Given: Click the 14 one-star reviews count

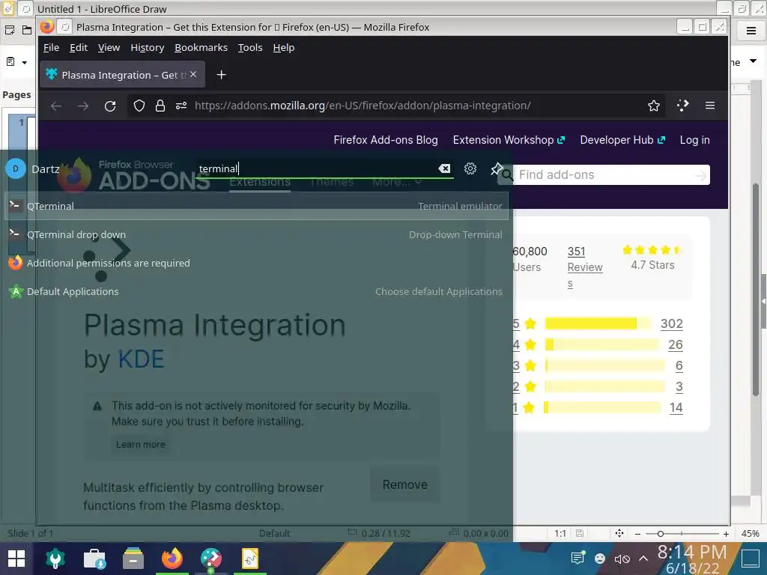Looking at the screenshot, I should click(676, 408).
